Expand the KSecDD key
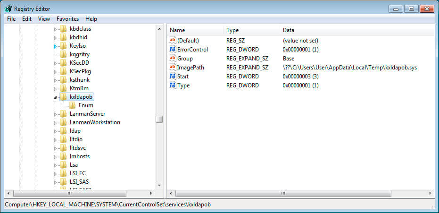The image size is (439, 213). click(x=55, y=63)
